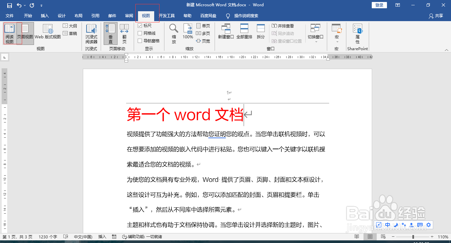Open SharePoint Properties (属性)
451x243 pixels.
click(x=358, y=33)
